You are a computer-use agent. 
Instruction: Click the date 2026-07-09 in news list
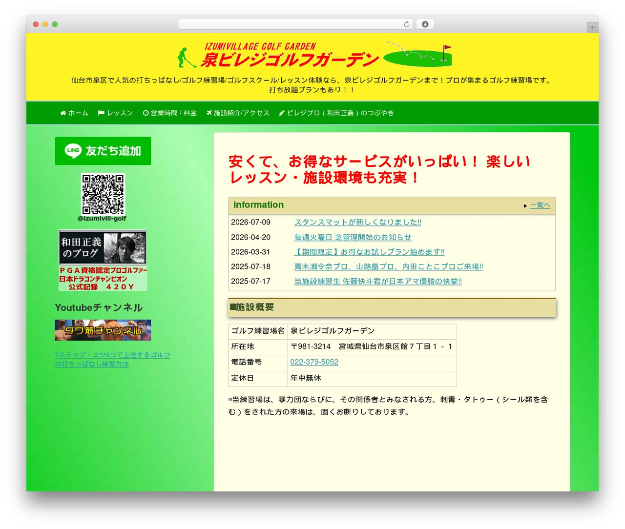(x=251, y=223)
